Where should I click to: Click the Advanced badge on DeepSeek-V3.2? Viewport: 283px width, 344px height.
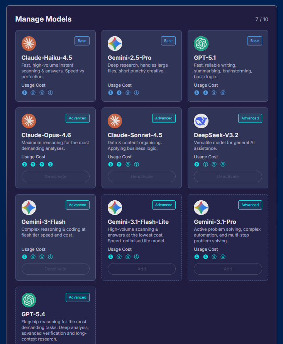(250, 118)
